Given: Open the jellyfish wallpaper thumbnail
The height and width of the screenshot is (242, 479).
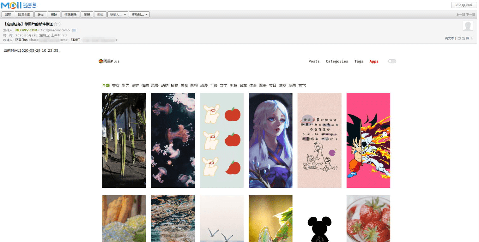Looking at the screenshot, I should click(173, 140).
